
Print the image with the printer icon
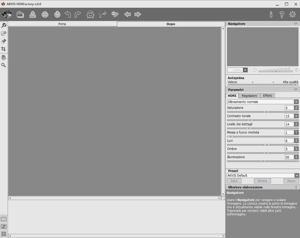click(x=45, y=15)
